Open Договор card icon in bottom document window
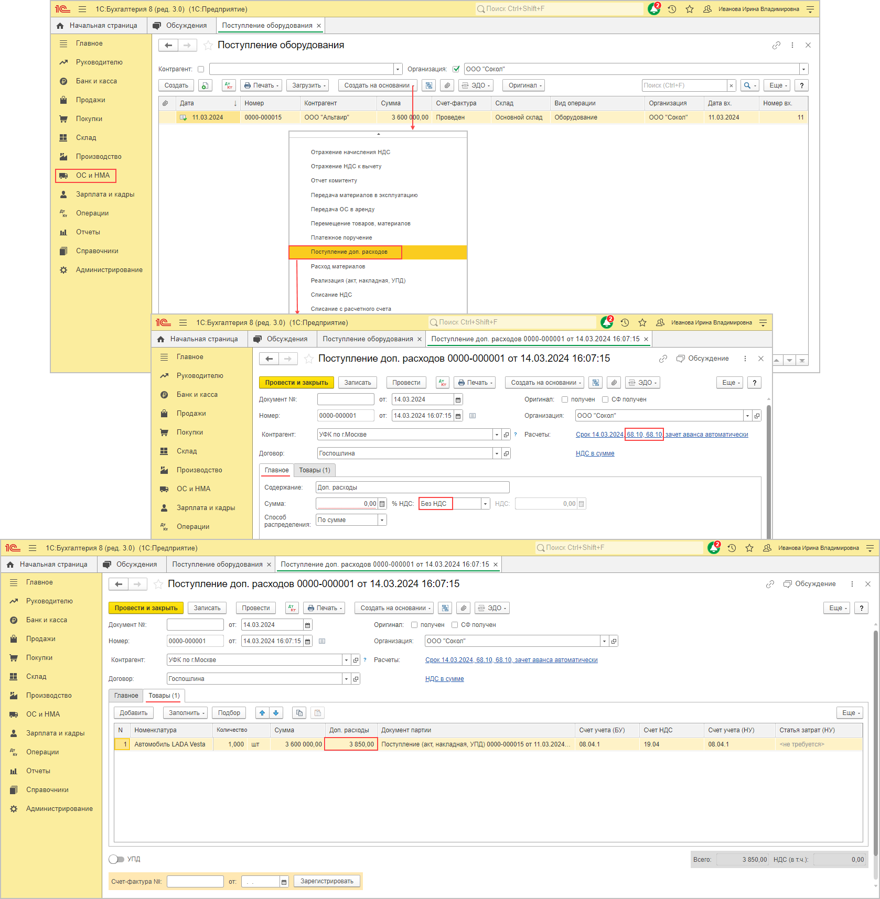The height and width of the screenshot is (899, 880). click(356, 679)
